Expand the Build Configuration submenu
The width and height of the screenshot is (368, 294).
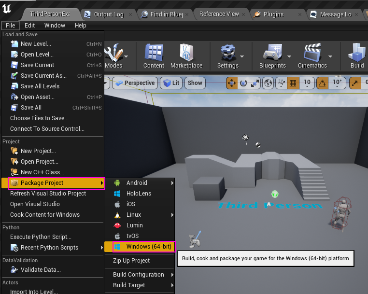(x=140, y=275)
